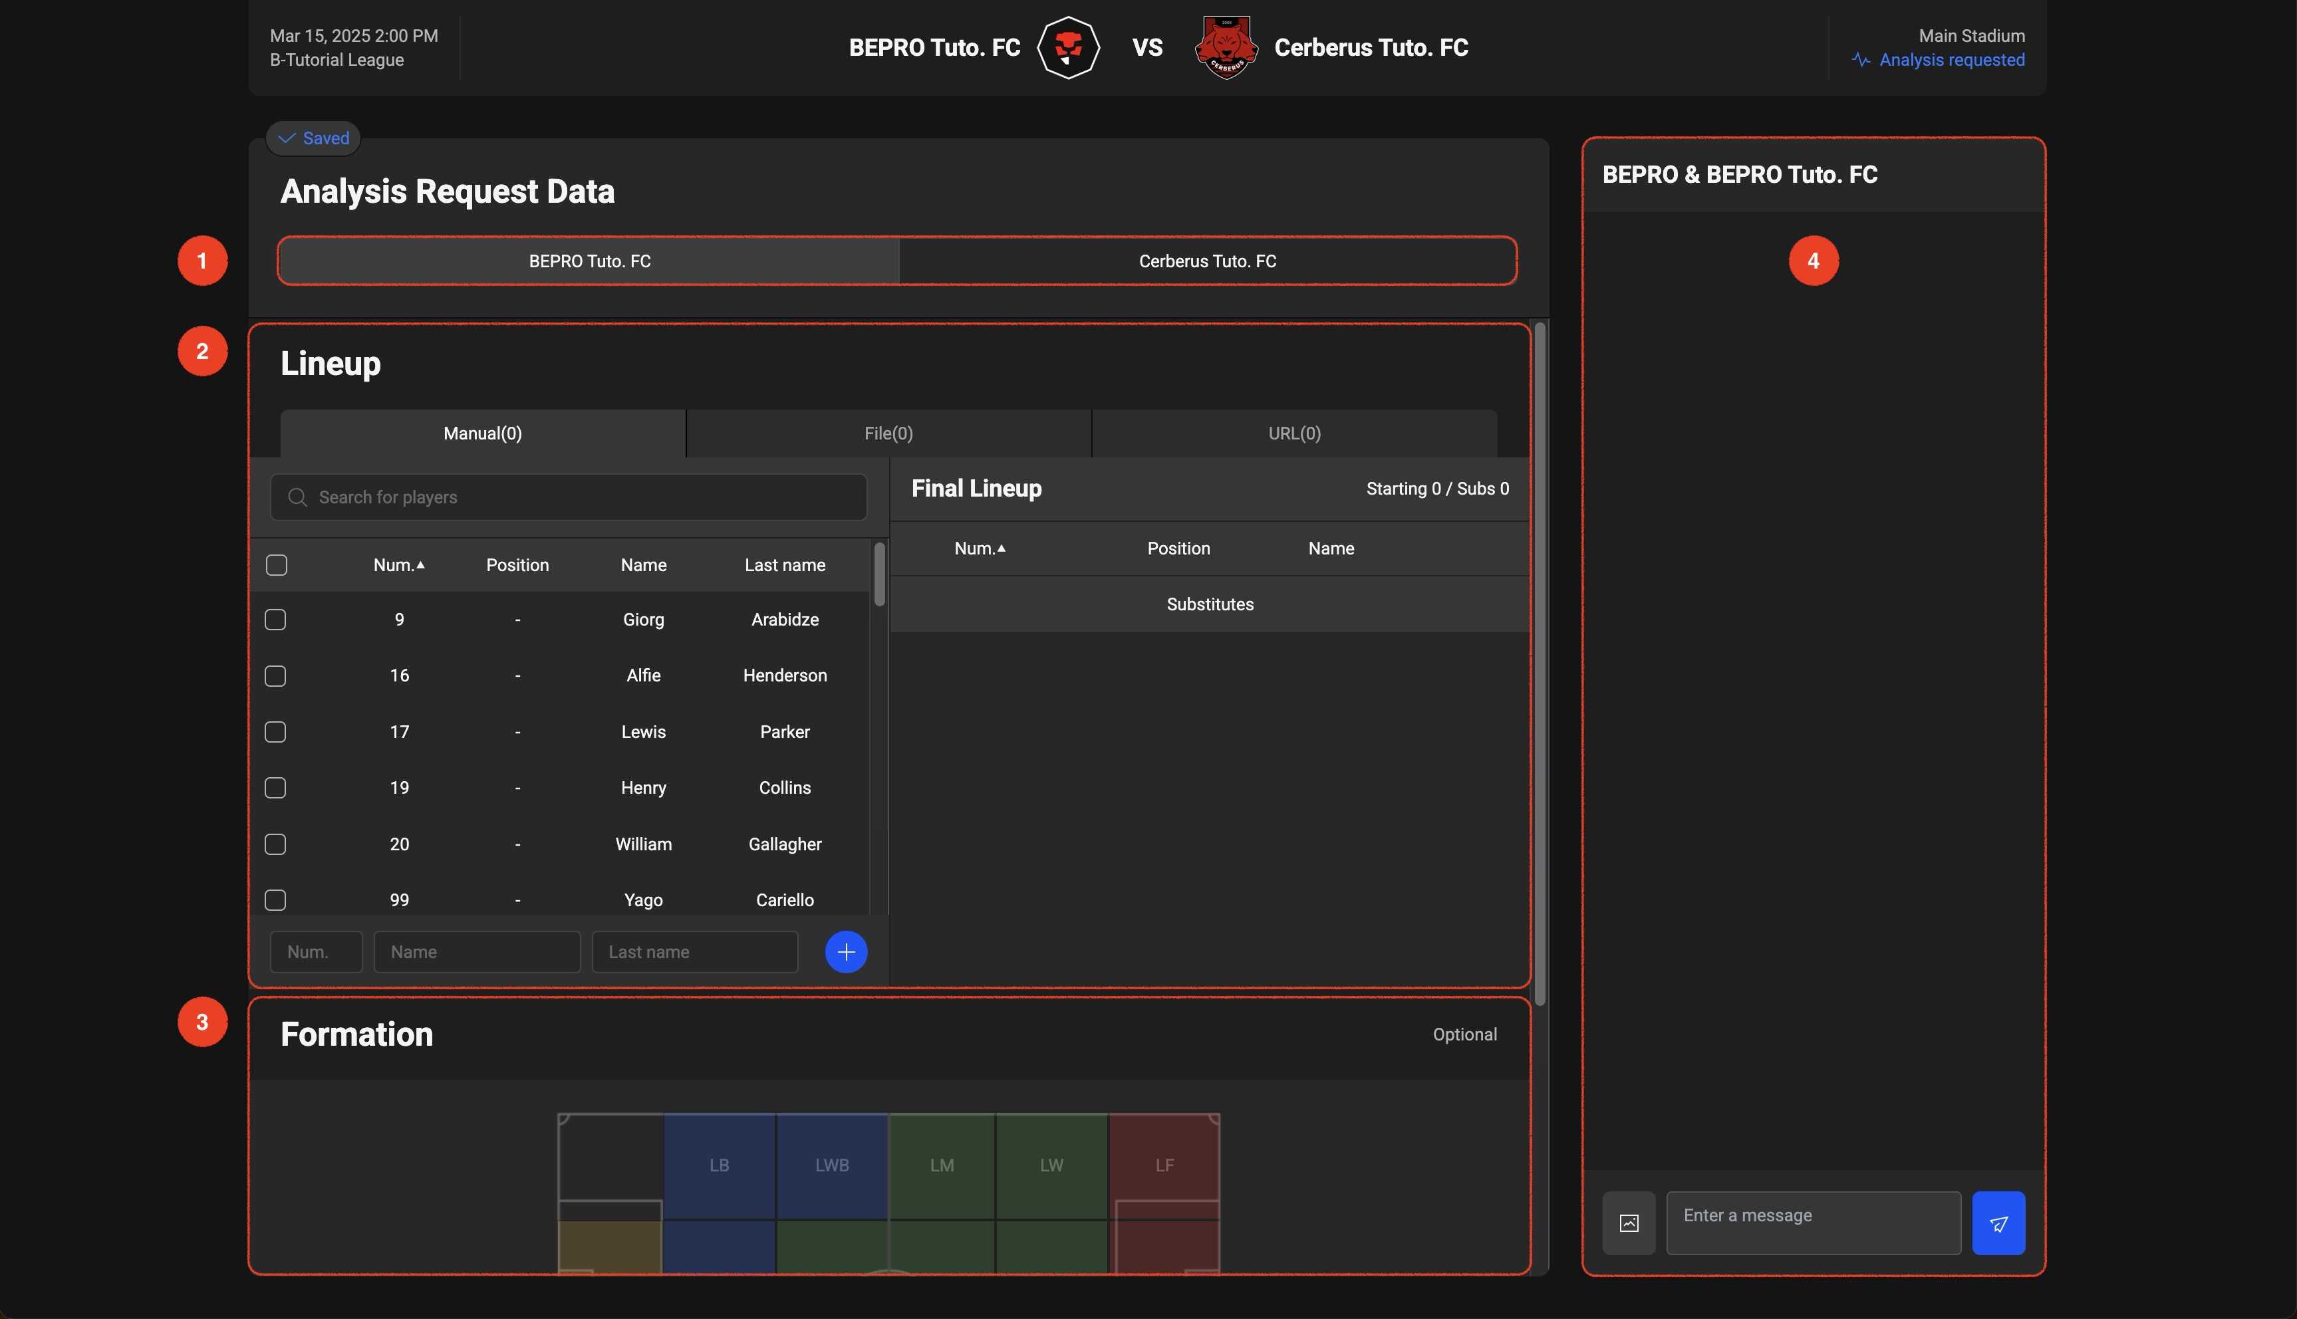Click the Enter a message input field
This screenshot has height=1319, width=2297.
coord(1812,1222)
